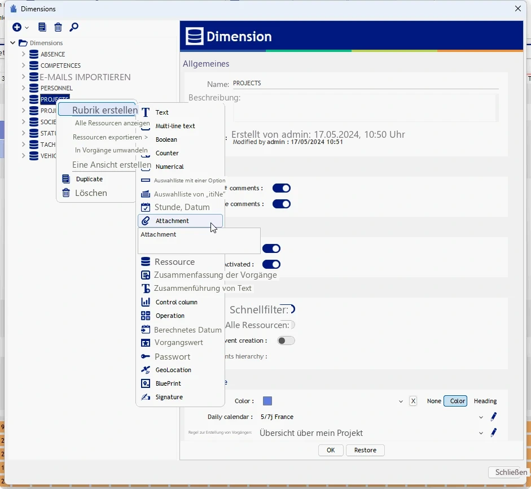Click the add (plus) toolbar icon

[x=16, y=27]
